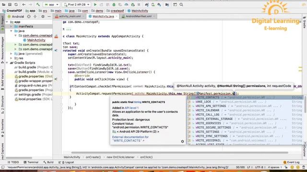Open the Profiler gauge icon
Viewport: 307px width, 172px height.
126,4
